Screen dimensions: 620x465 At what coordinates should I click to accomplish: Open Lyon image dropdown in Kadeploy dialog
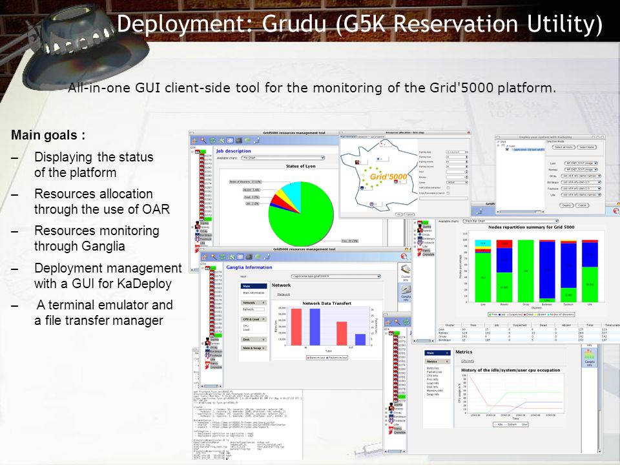pyautogui.click(x=581, y=163)
